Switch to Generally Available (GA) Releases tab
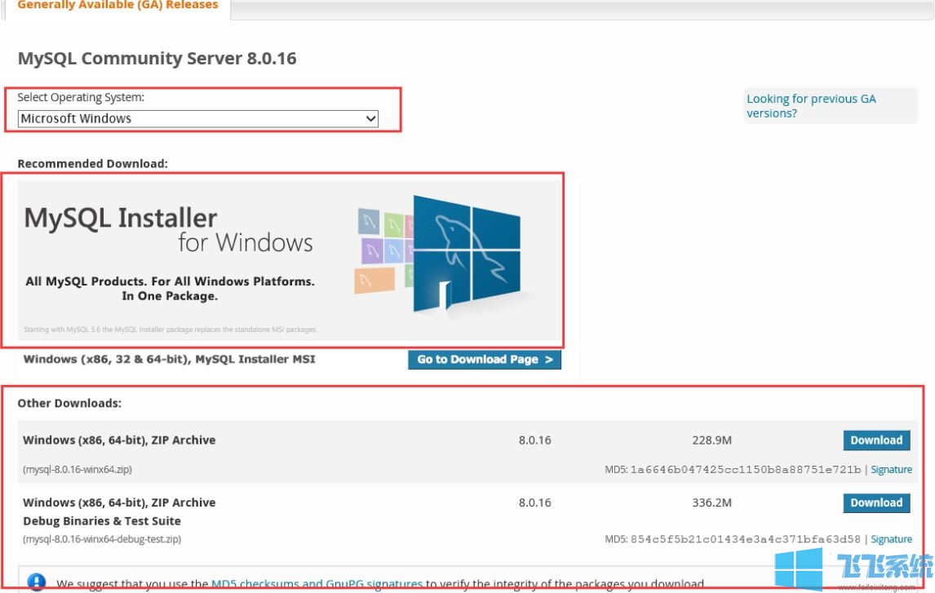This screenshot has width=935, height=593. click(x=117, y=6)
